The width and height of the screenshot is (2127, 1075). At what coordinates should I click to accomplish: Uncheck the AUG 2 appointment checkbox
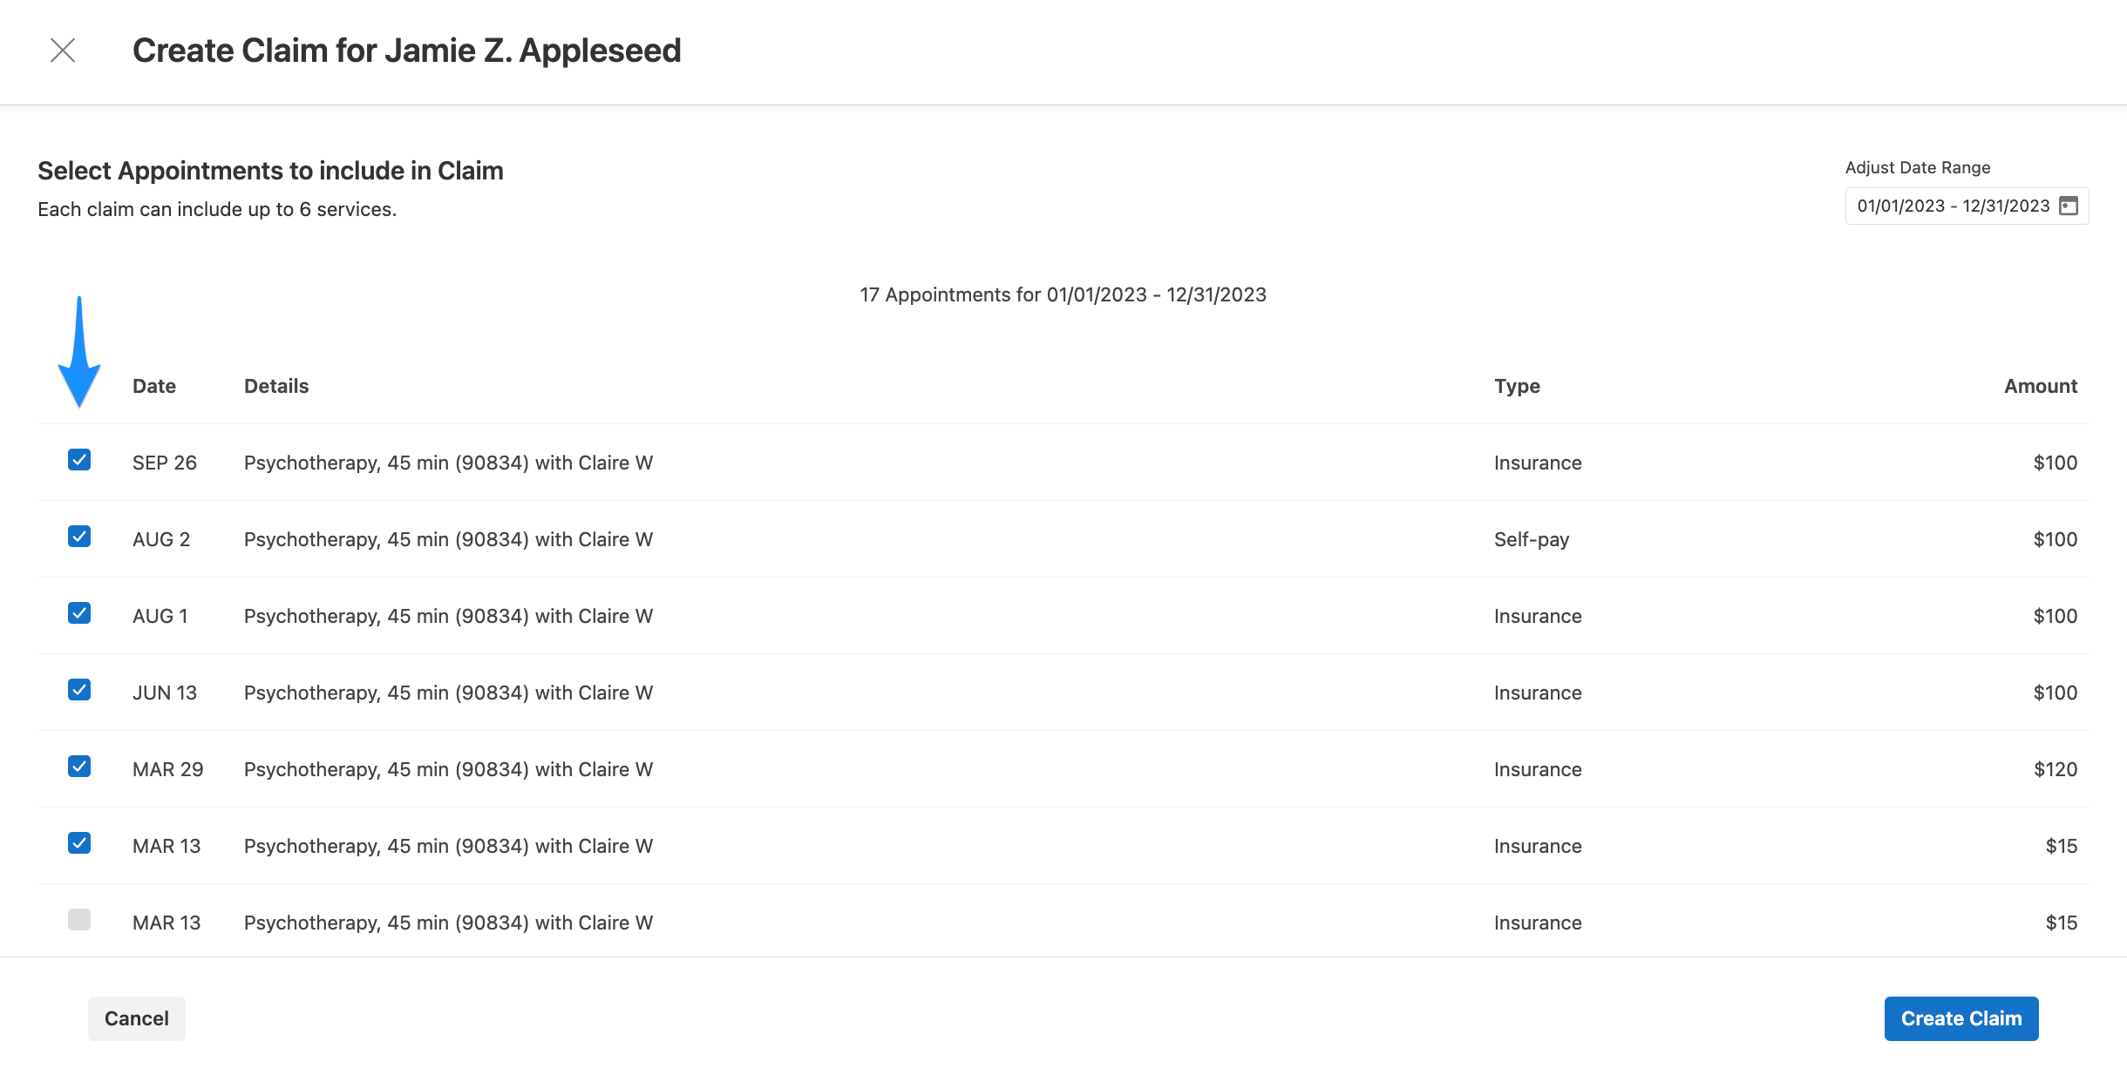pyautogui.click(x=79, y=537)
